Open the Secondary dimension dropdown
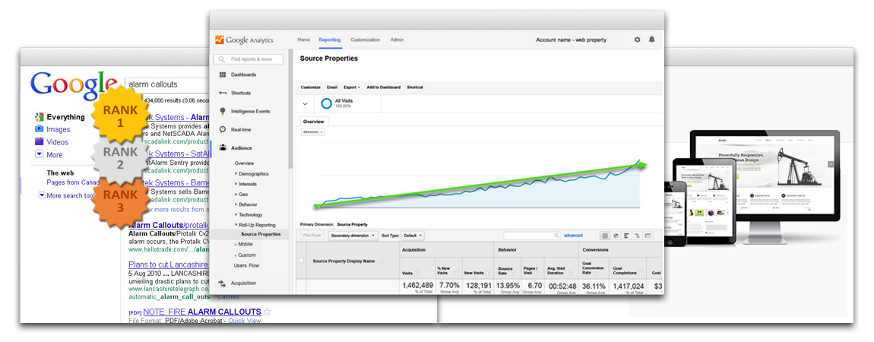Screen dimensions: 874x342 click(x=350, y=236)
